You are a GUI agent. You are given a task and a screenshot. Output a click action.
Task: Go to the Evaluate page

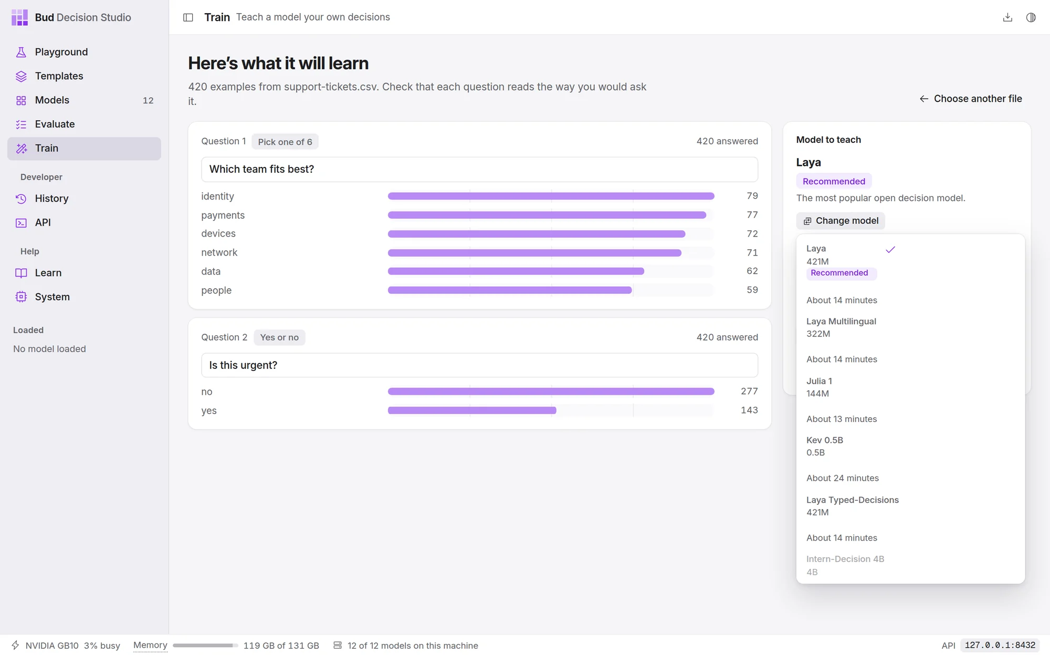point(84,124)
